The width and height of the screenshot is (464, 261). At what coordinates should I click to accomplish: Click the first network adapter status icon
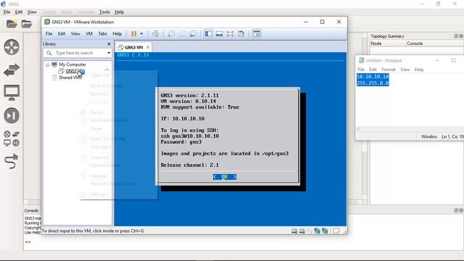[x=318, y=231]
